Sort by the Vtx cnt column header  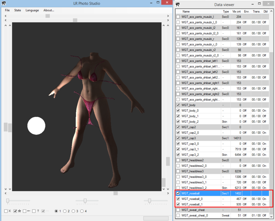[236, 11]
